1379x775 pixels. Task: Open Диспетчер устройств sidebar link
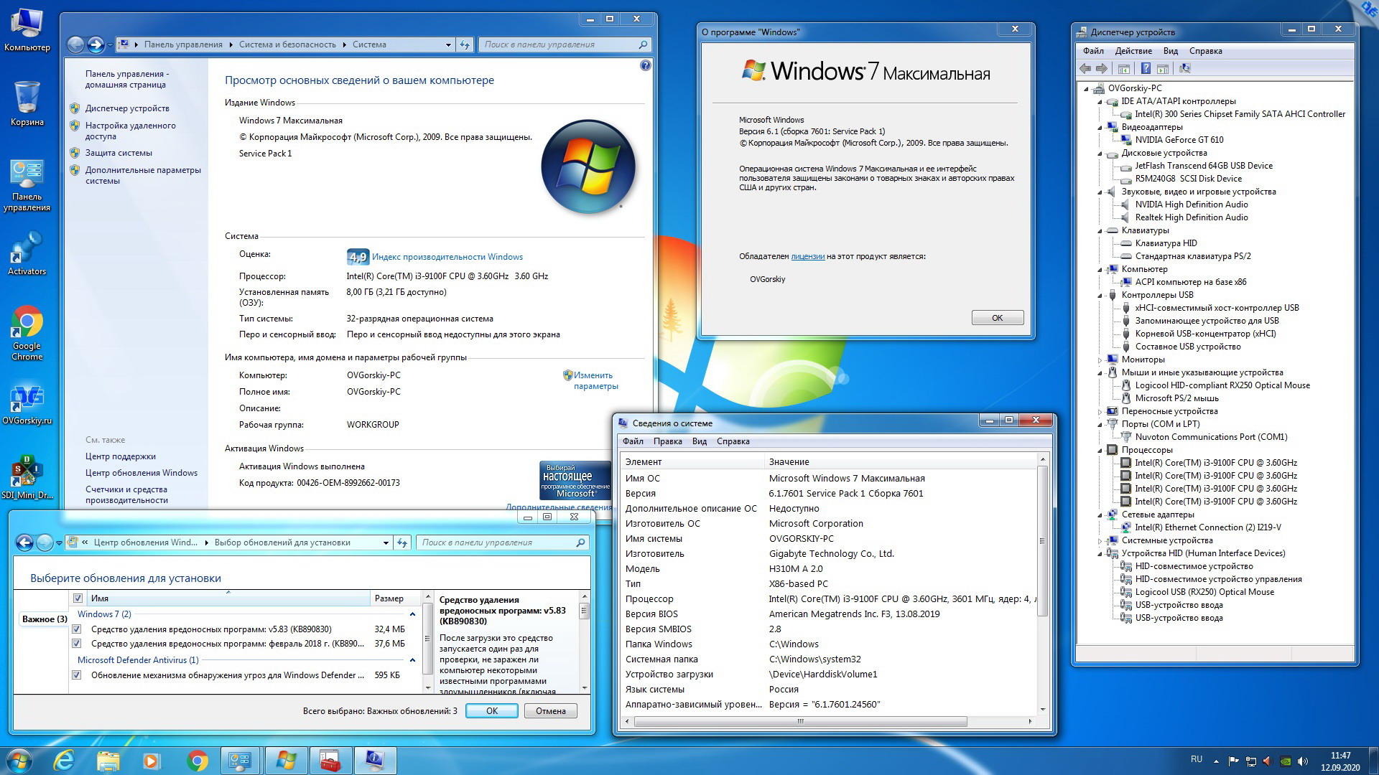pos(127,108)
